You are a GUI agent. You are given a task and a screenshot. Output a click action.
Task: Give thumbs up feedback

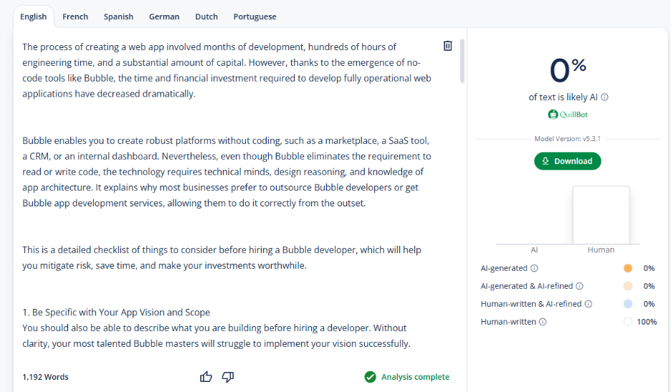point(206,377)
